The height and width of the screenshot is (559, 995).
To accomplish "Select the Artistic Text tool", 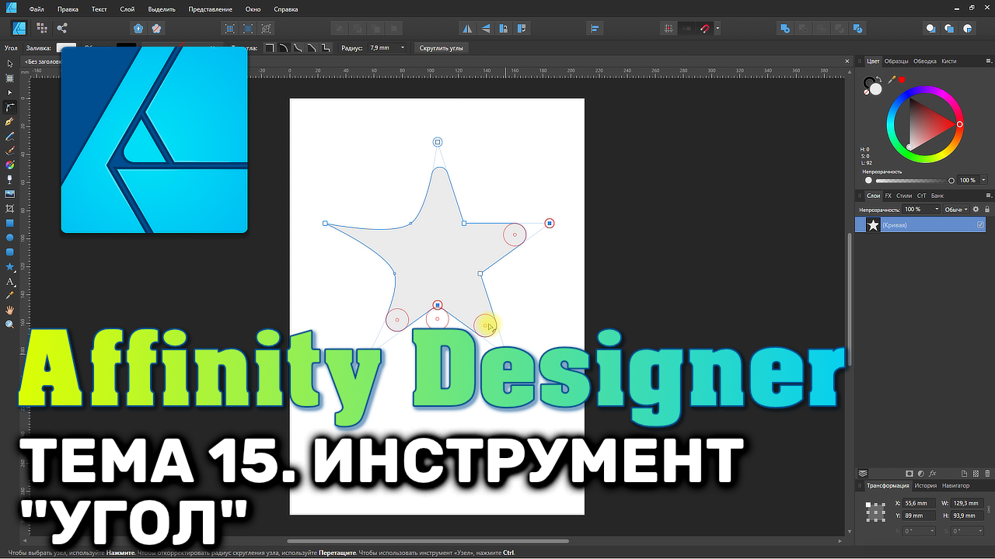I will pos(10,281).
